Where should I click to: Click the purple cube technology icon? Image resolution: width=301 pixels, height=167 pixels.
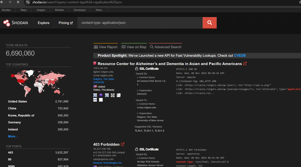pos(101,95)
